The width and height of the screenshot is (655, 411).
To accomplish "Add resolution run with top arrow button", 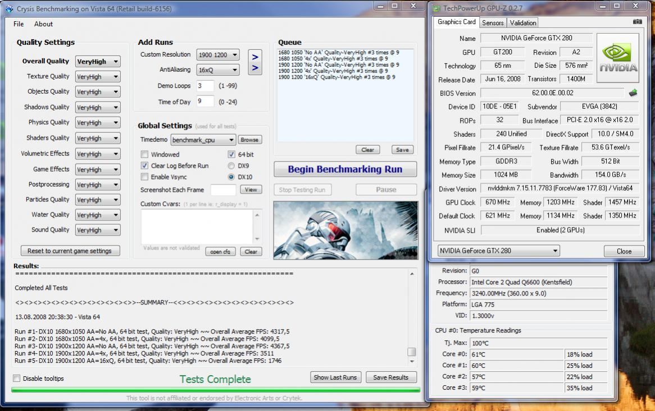I will 255,57.
